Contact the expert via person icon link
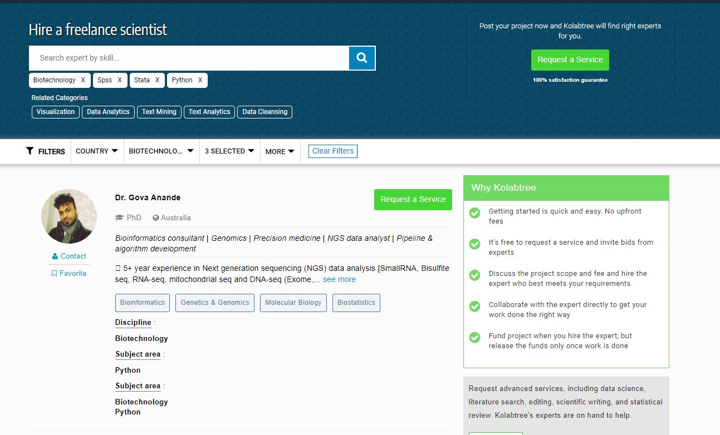The image size is (720, 435). (69, 256)
